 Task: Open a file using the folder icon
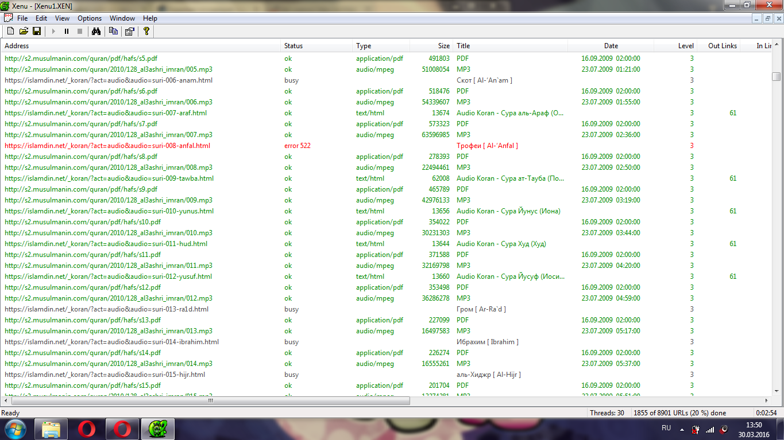(24, 32)
